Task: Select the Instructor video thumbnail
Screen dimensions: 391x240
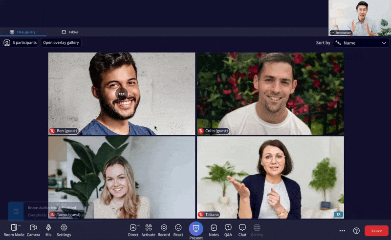Action: click(360, 18)
